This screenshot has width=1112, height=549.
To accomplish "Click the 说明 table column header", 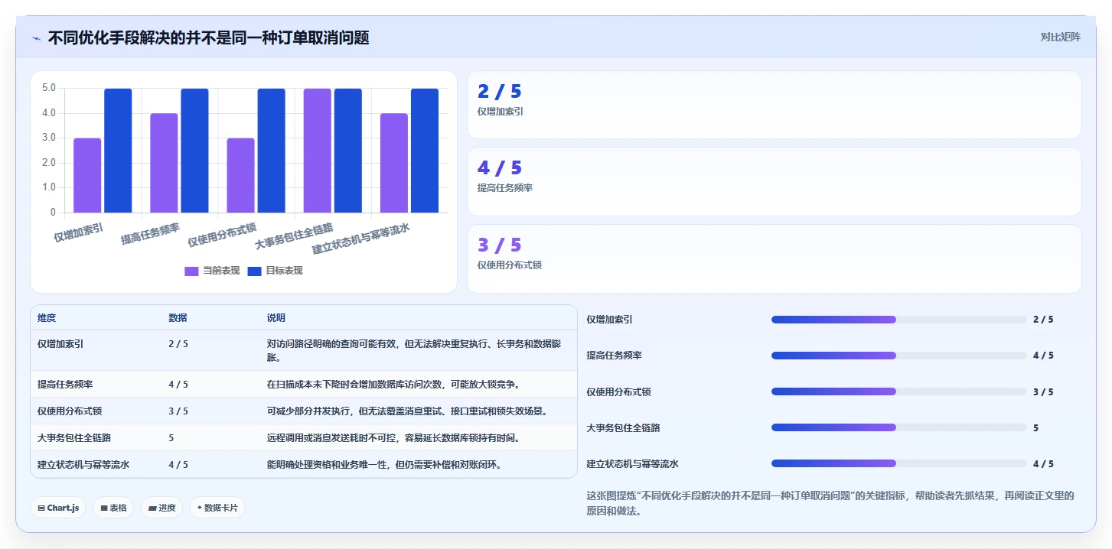I will 276,318.
